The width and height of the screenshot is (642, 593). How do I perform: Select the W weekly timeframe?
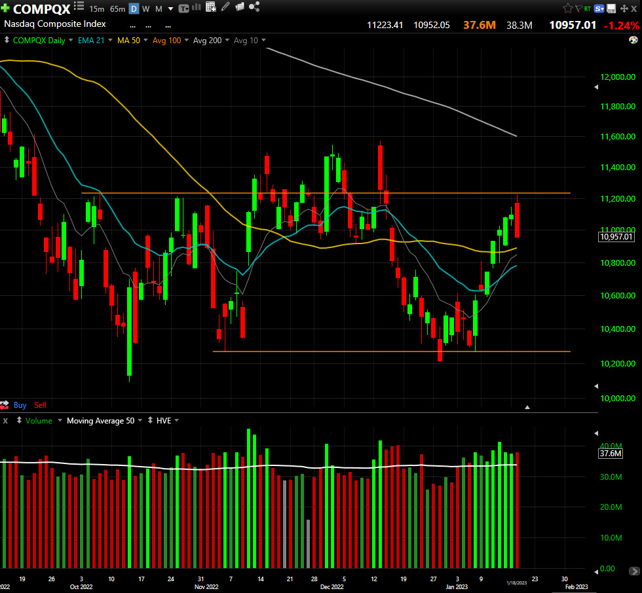[x=145, y=9]
